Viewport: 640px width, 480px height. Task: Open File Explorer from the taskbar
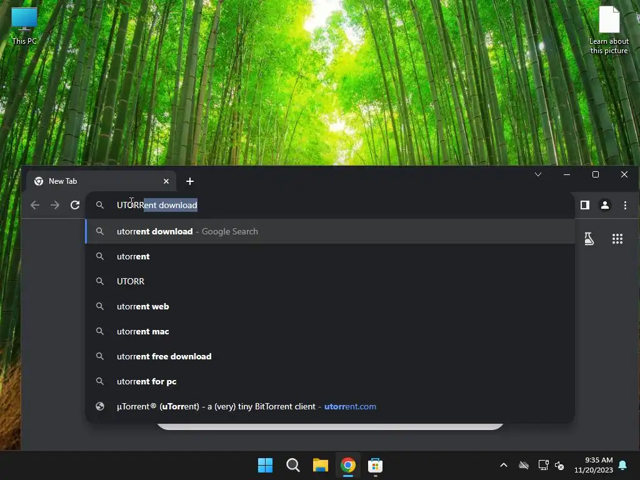point(321,465)
